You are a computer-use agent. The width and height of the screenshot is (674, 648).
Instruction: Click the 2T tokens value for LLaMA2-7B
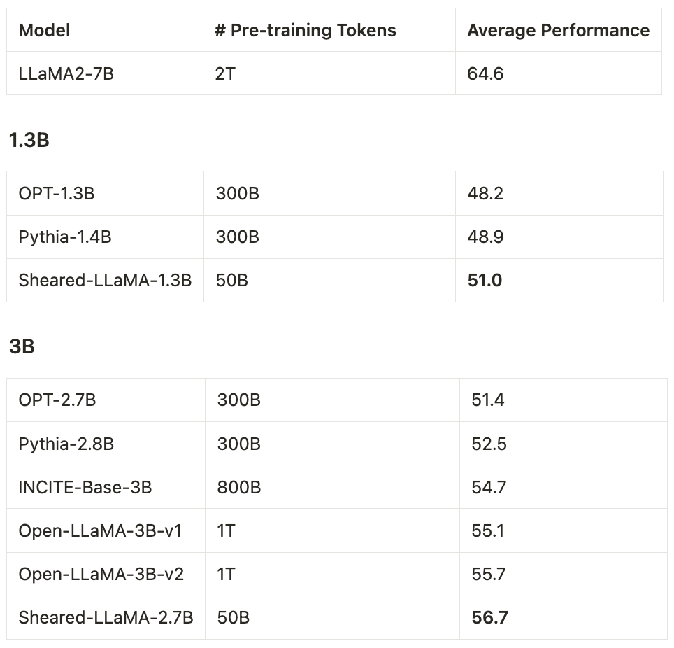224,73
